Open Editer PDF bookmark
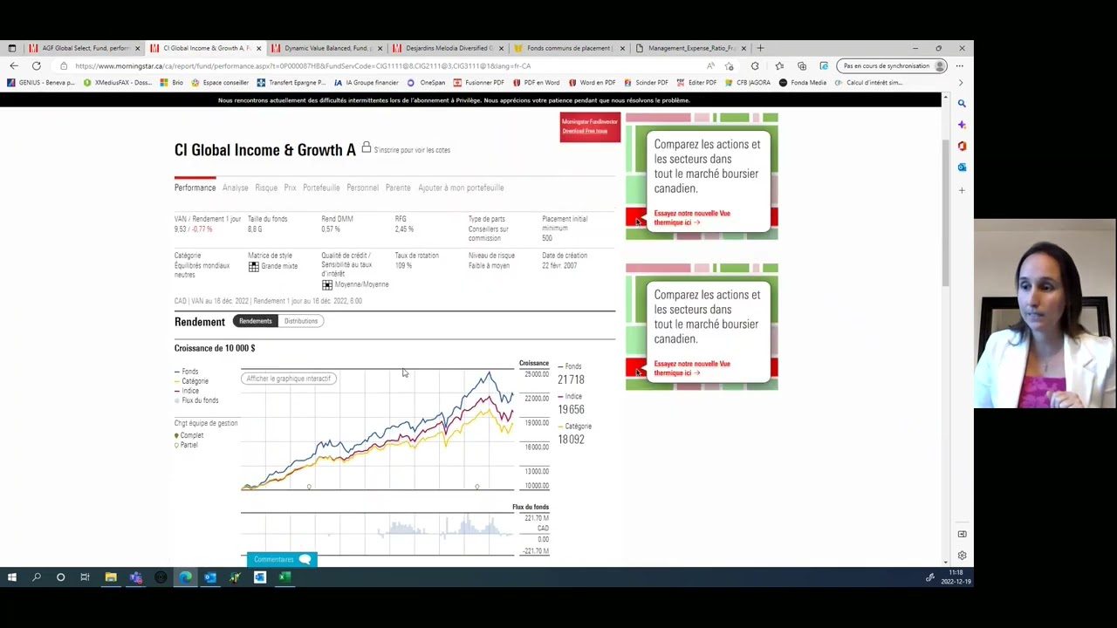Image resolution: width=1117 pixels, height=628 pixels. [x=696, y=83]
